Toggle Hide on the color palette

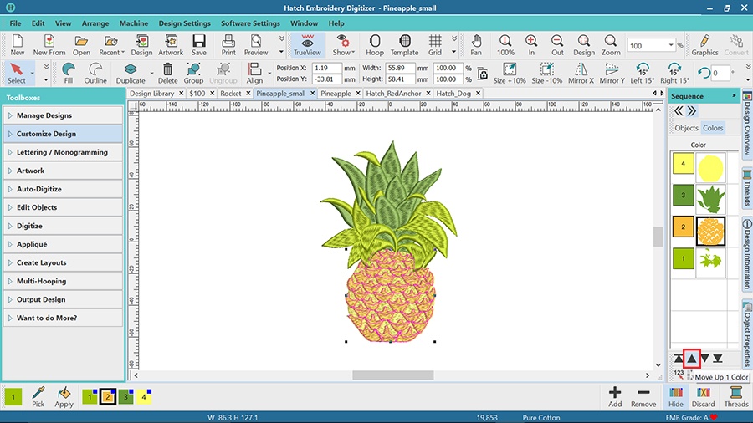tap(676, 396)
